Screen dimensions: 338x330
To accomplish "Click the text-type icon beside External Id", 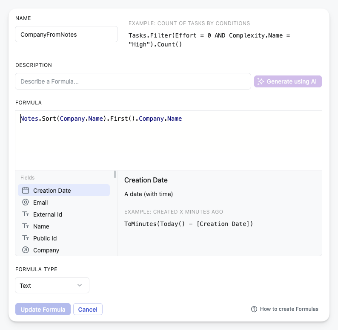I will [26, 214].
